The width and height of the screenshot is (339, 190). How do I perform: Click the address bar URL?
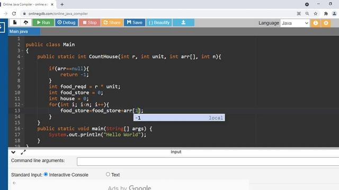click(58, 14)
